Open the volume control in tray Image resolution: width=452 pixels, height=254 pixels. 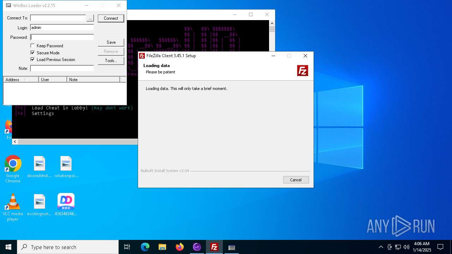(406, 247)
